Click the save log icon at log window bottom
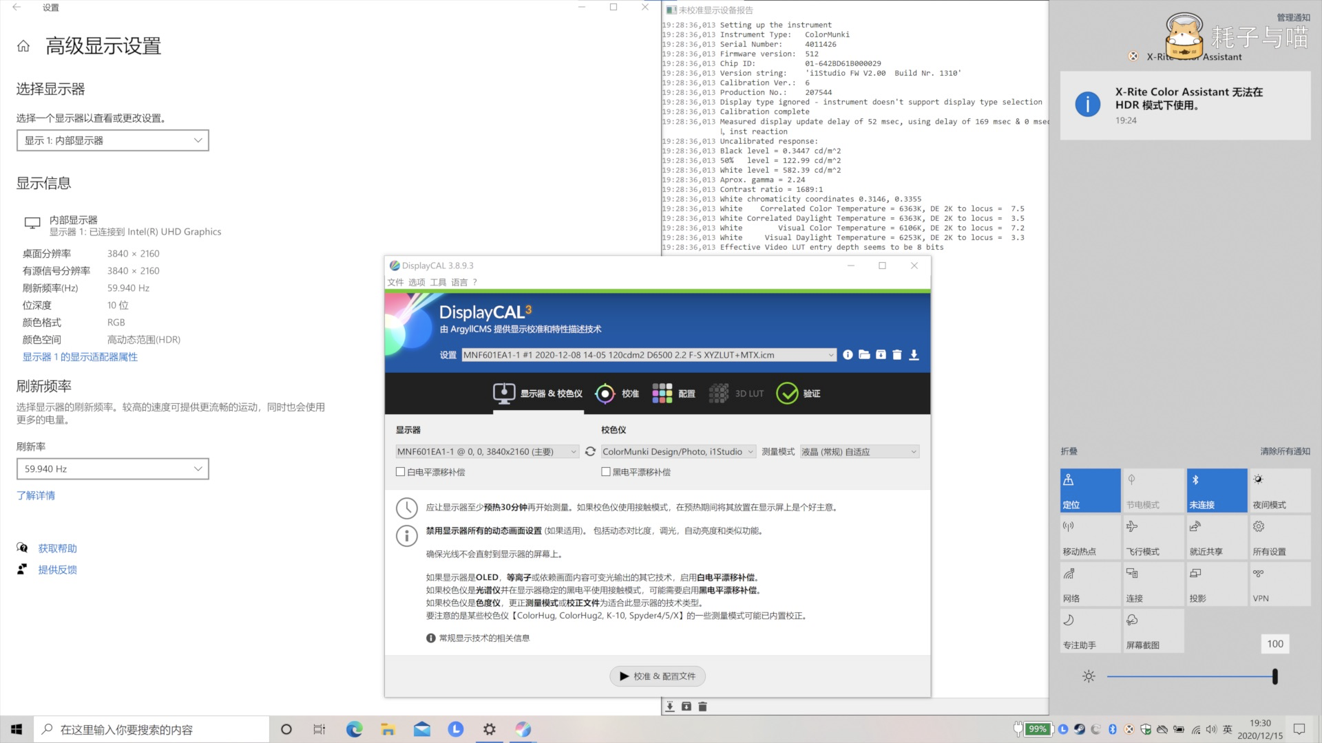Image resolution: width=1322 pixels, height=743 pixels. 686,707
